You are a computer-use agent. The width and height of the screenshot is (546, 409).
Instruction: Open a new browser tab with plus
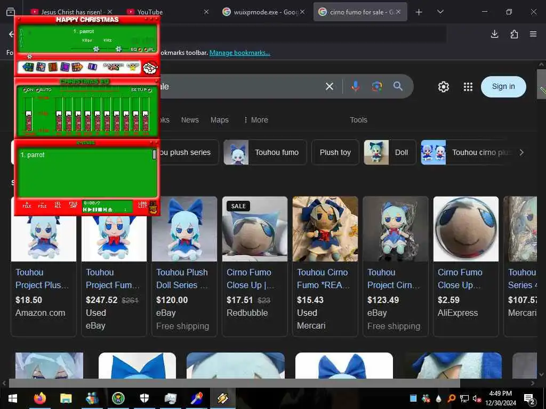pyautogui.click(x=419, y=12)
